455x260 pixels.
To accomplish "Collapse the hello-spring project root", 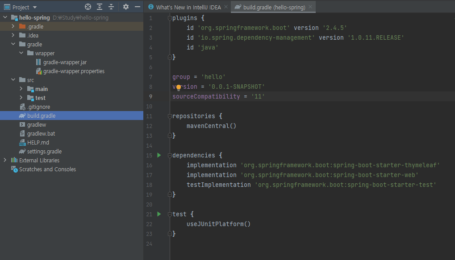I will [x=5, y=17].
